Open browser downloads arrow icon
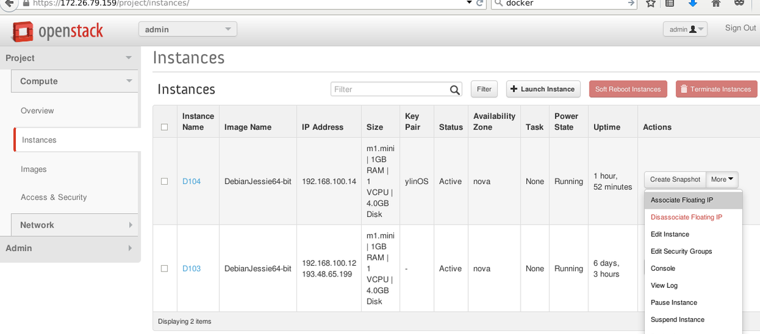The height and width of the screenshot is (334, 760). (x=693, y=3)
